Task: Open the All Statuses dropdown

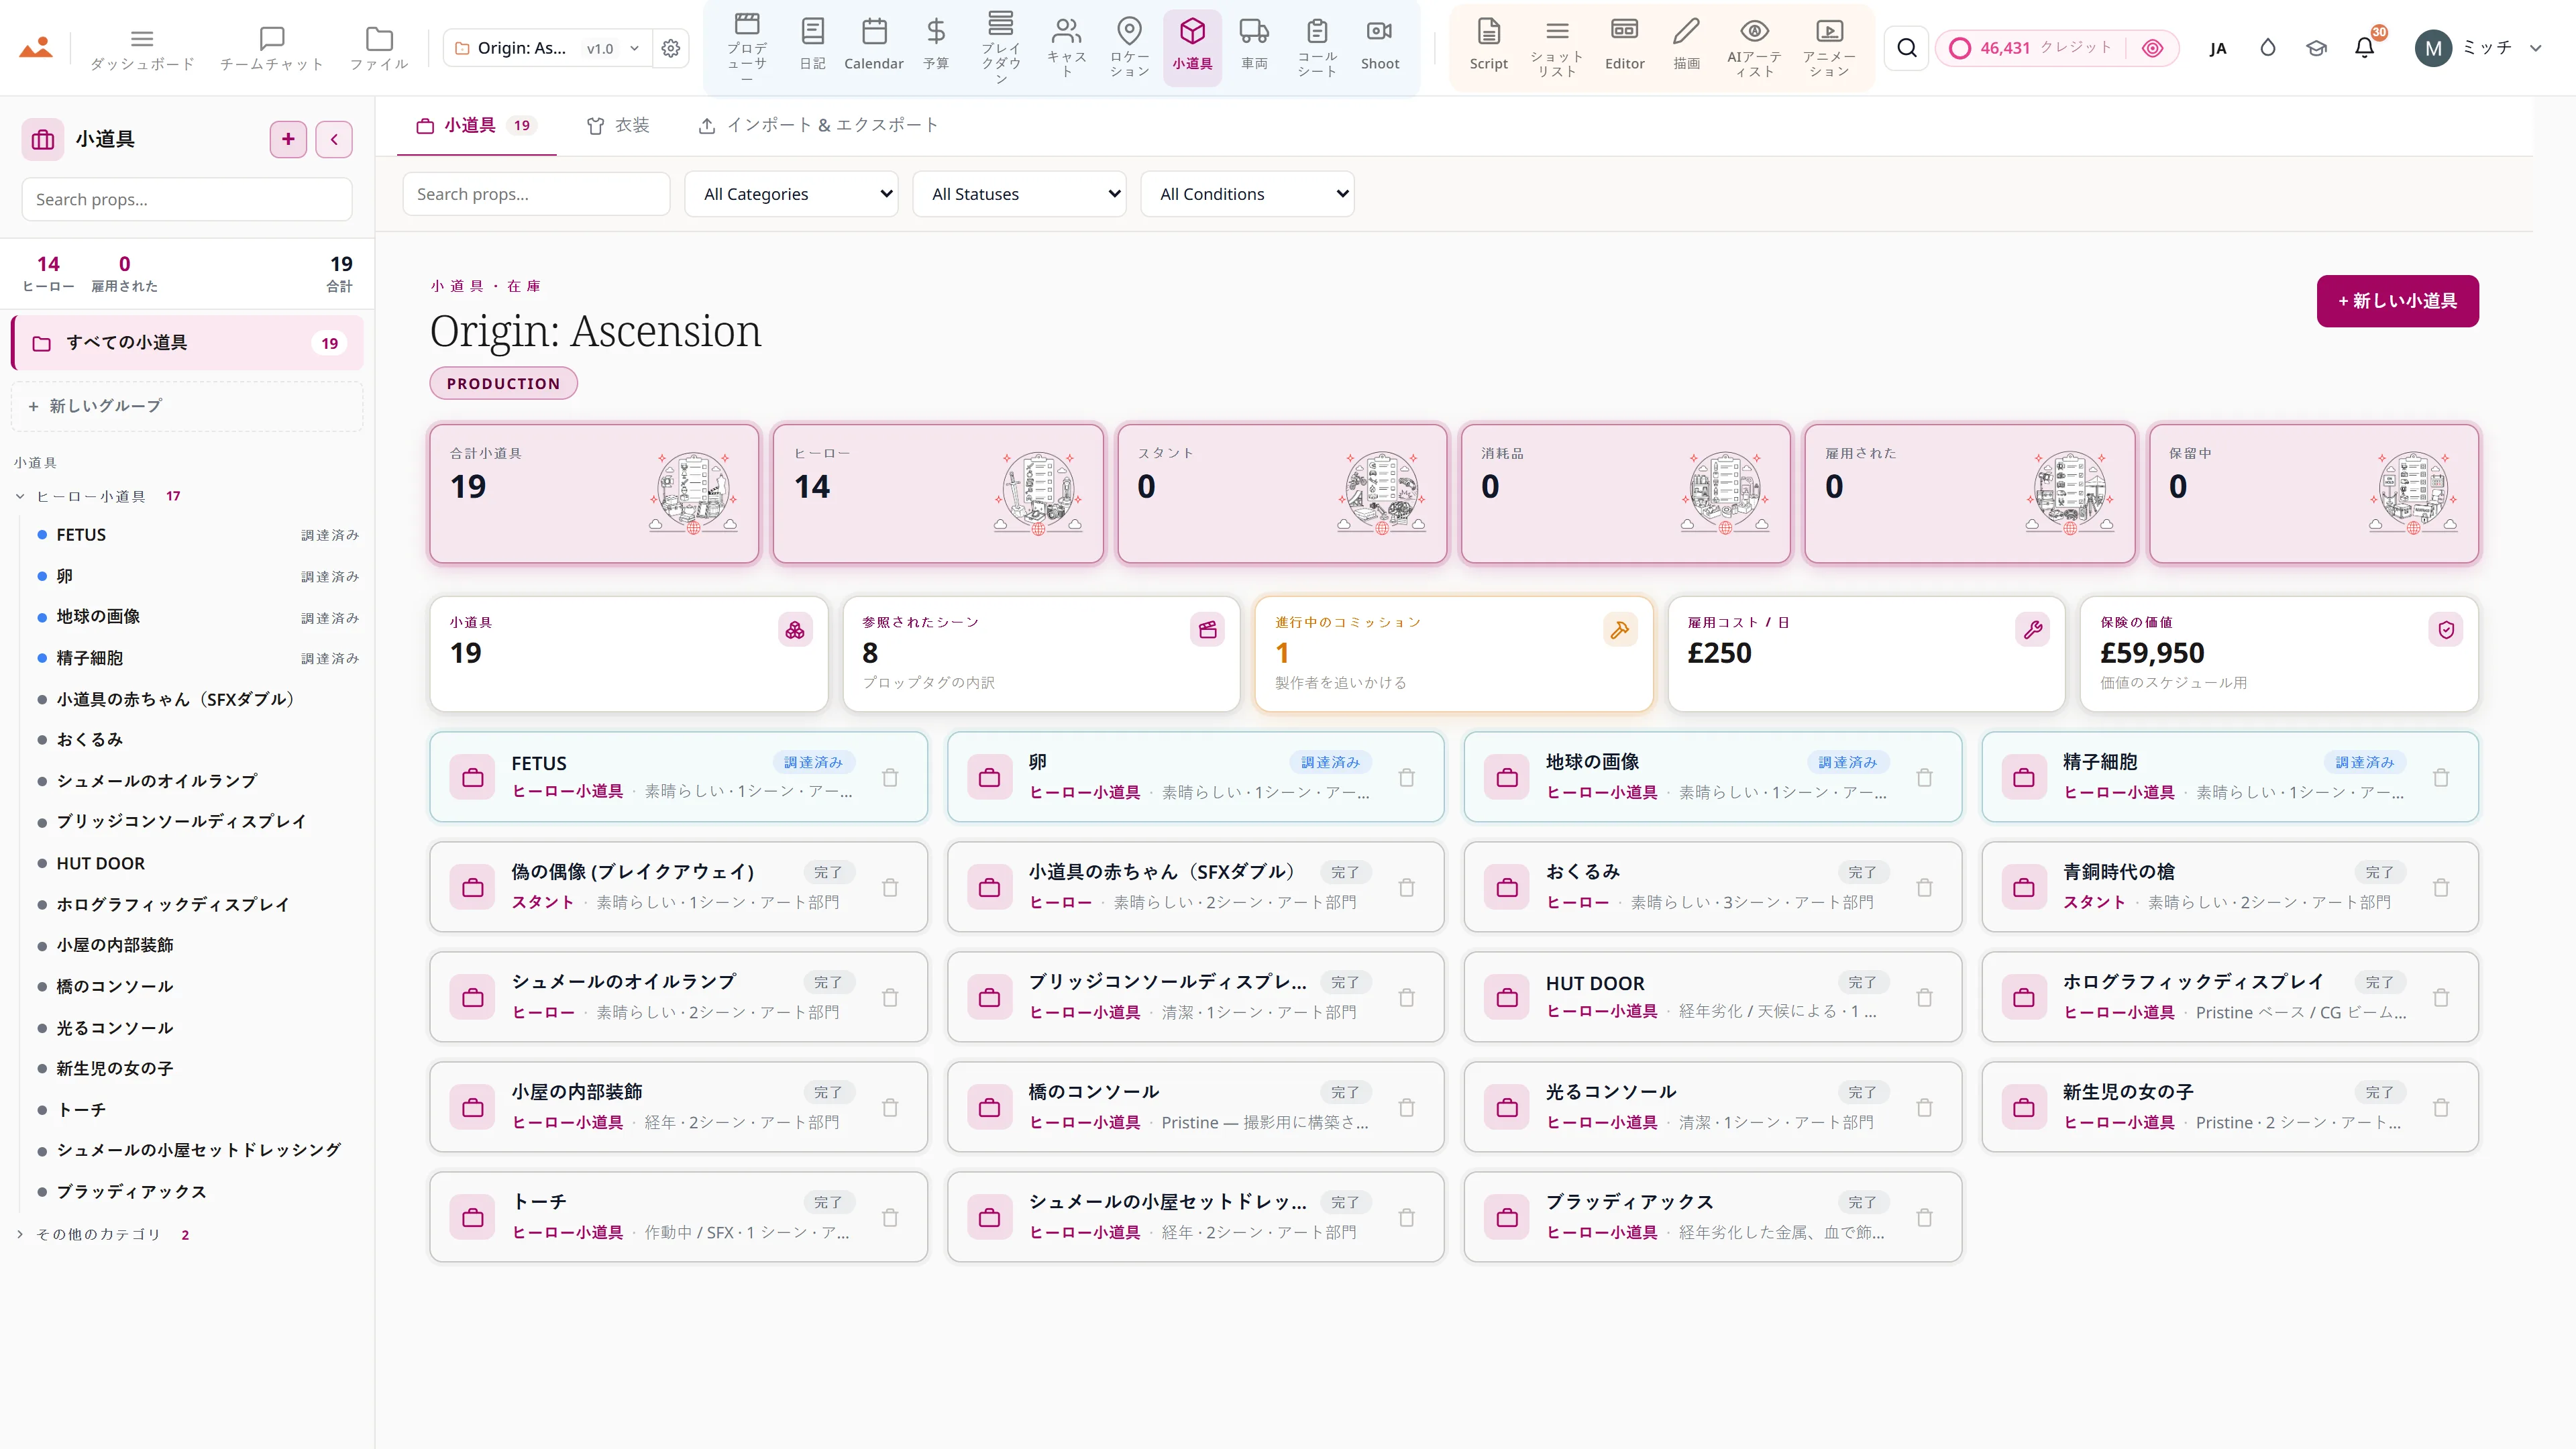Action: [x=1019, y=194]
